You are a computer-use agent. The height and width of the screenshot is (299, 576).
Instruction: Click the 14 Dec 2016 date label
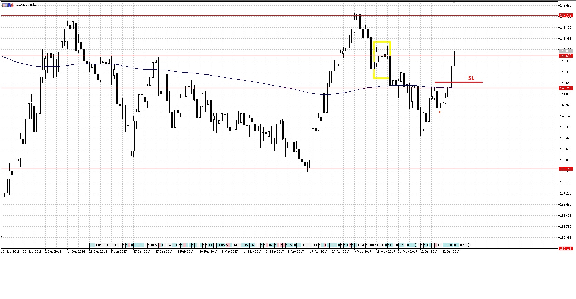click(76, 252)
